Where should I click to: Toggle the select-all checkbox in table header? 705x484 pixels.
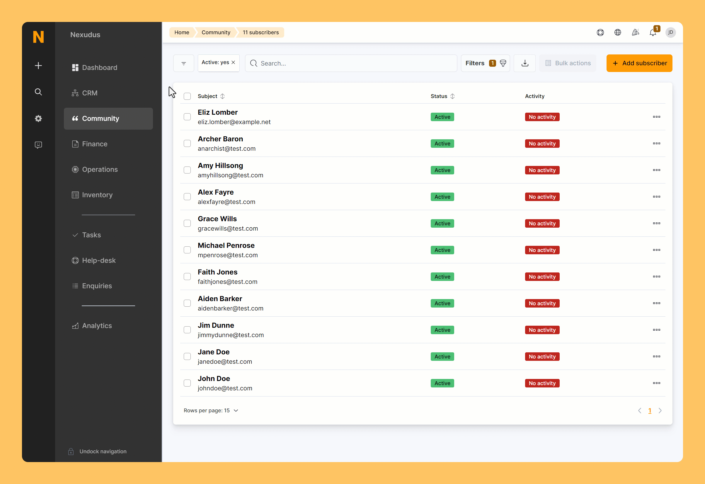pyautogui.click(x=187, y=96)
